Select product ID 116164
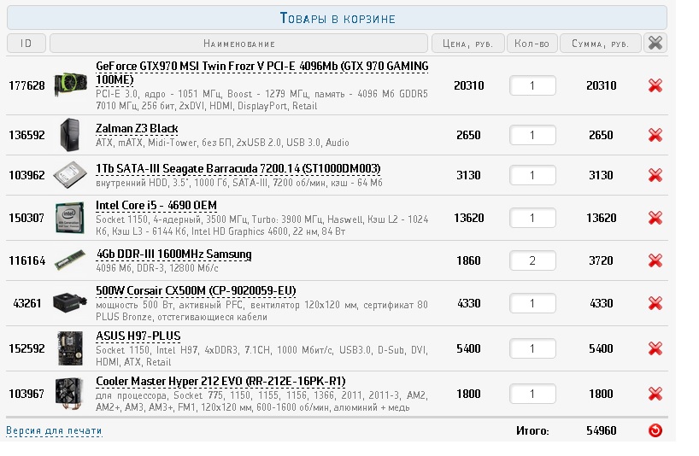Screen dimensions: 699x456 26,260
